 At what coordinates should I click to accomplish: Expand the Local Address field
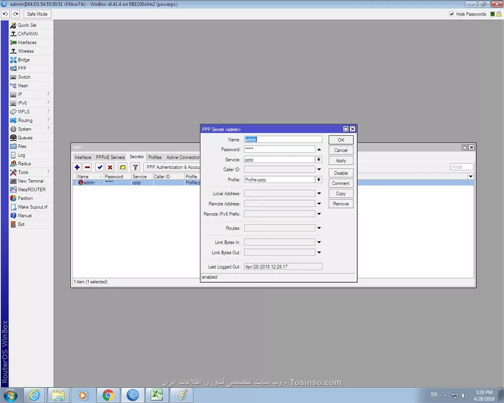point(319,193)
